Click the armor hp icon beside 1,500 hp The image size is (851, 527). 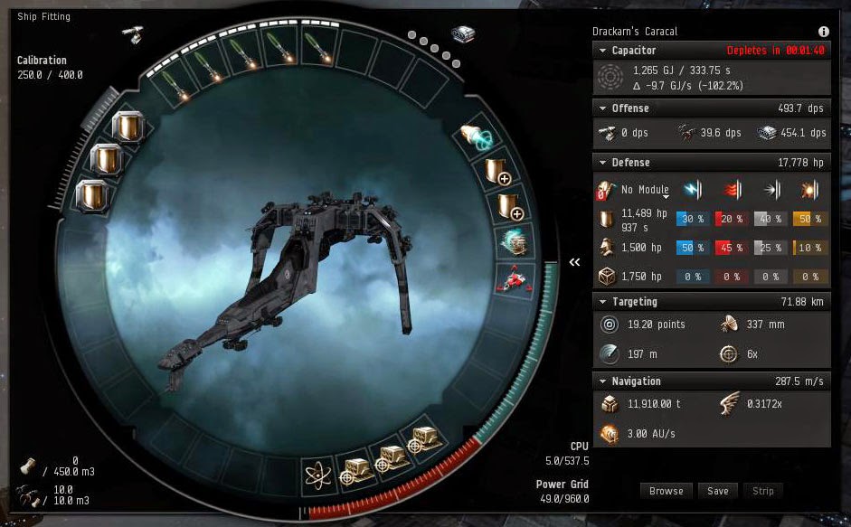[606, 248]
